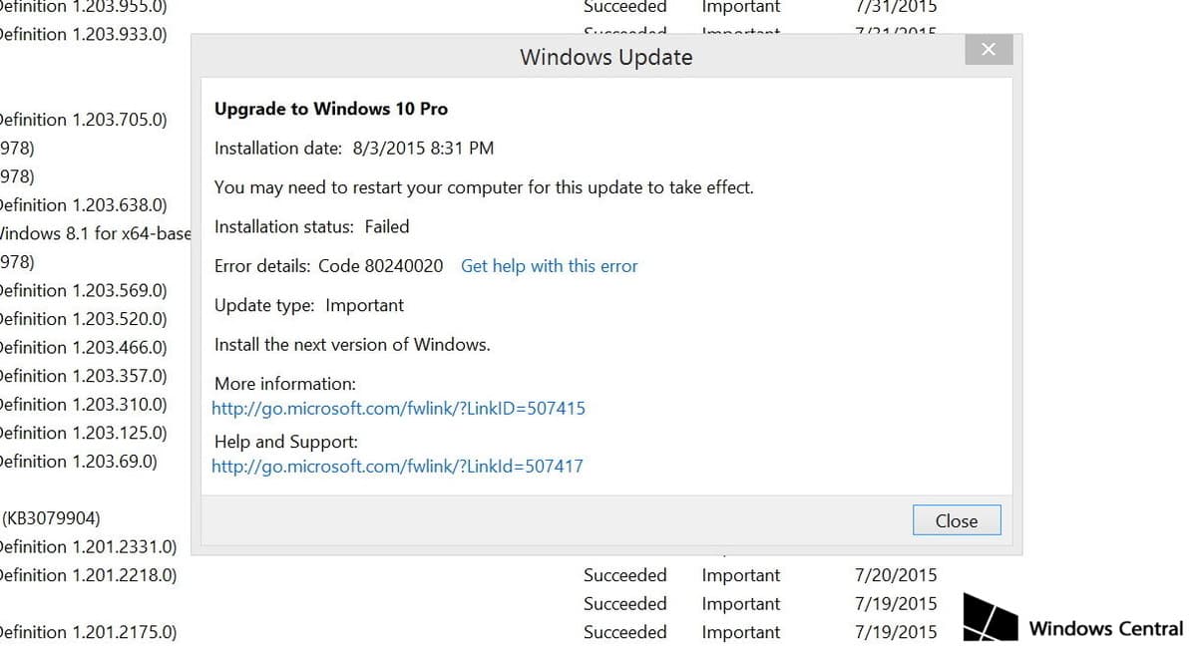Screen dimensions: 1197x653
Task: Select the Definition 1.203.125.0 update entry
Action: pos(83,433)
